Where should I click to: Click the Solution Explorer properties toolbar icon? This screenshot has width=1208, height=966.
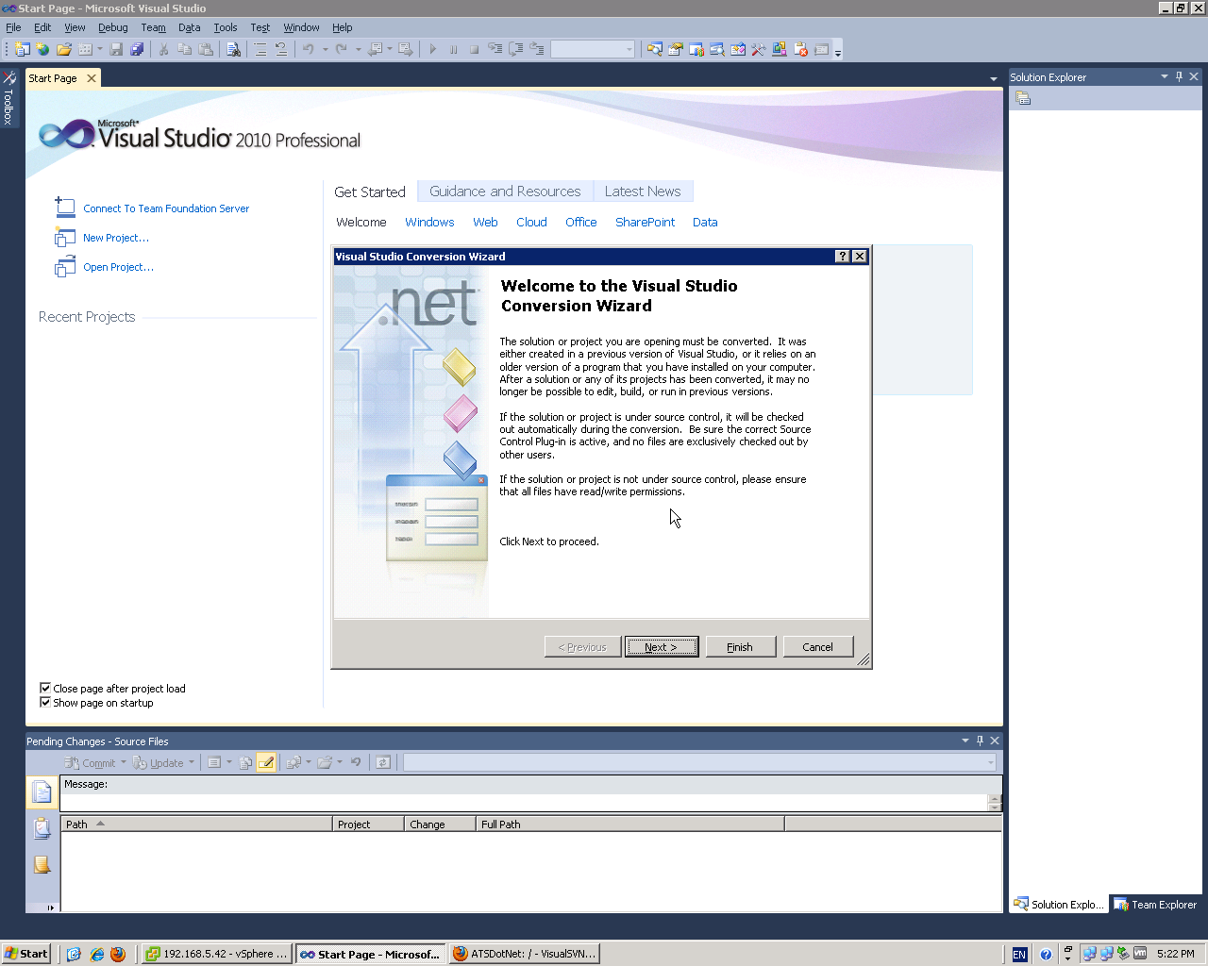pos(1023,98)
